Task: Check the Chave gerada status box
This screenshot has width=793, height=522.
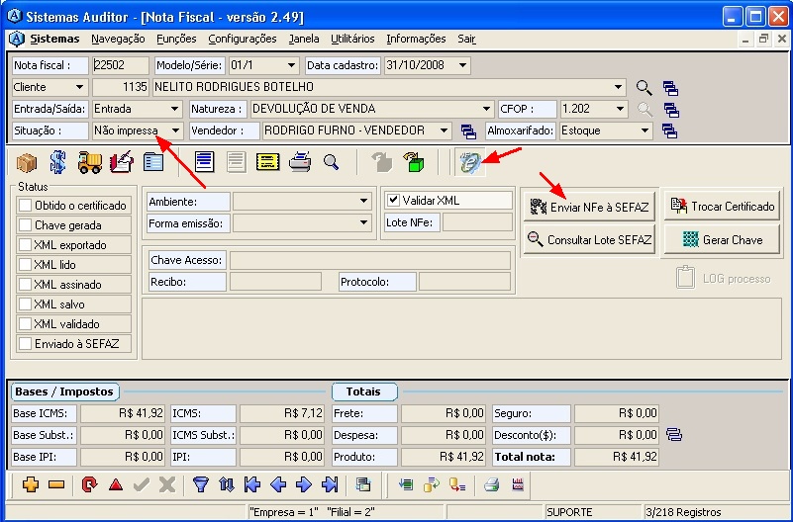Action: click(x=26, y=225)
